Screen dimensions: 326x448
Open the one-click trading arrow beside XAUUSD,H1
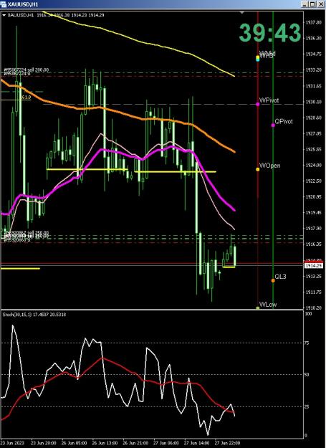point(4,16)
